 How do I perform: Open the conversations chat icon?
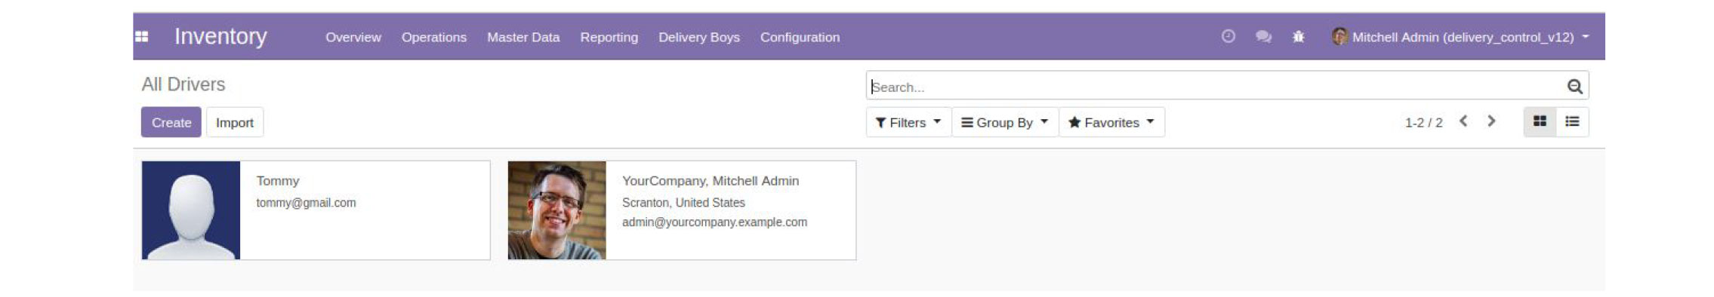[1263, 36]
